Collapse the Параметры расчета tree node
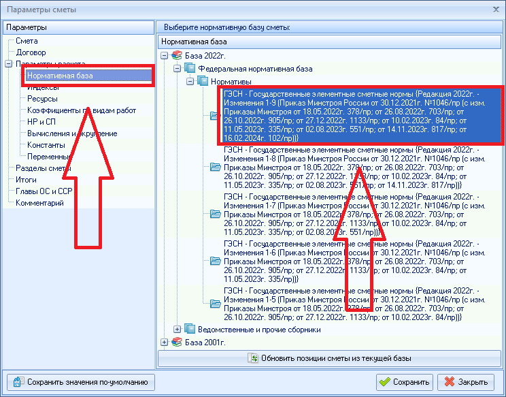The height and width of the screenshot is (397, 506). (9, 64)
